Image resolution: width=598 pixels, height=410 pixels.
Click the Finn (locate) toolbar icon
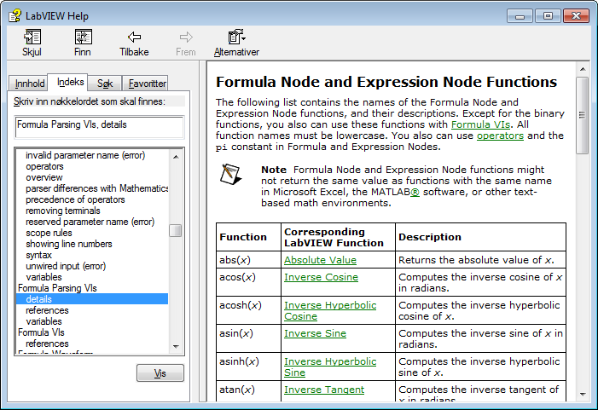point(83,43)
